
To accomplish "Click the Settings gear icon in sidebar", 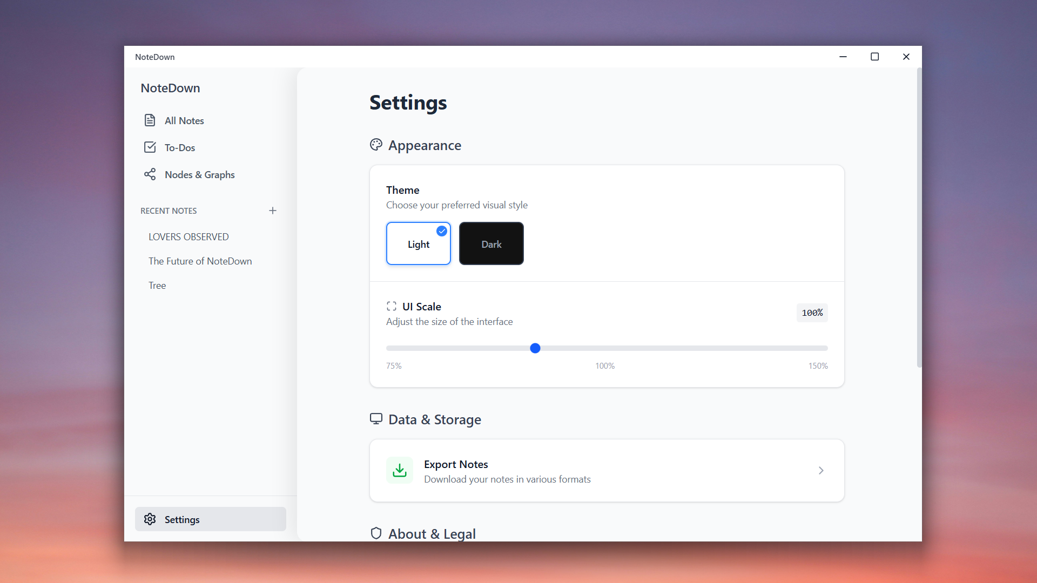I will [x=149, y=519].
